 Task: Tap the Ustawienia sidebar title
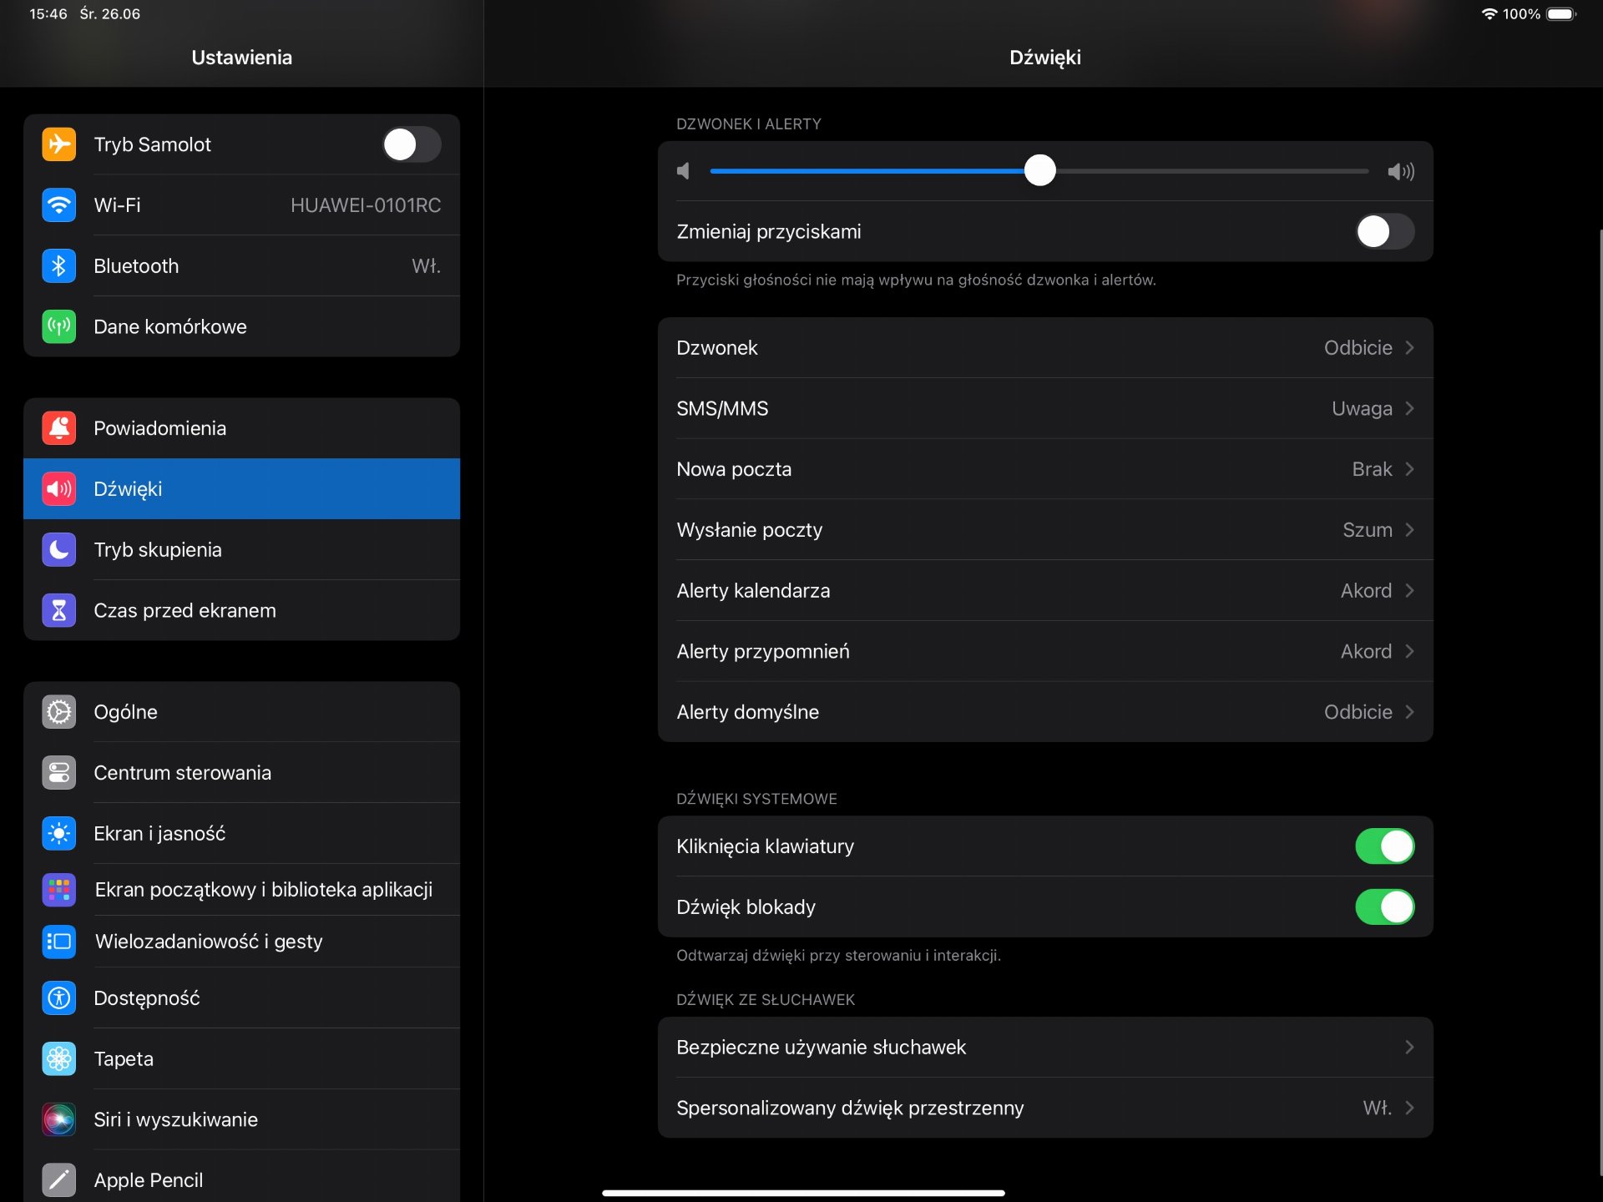(241, 58)
